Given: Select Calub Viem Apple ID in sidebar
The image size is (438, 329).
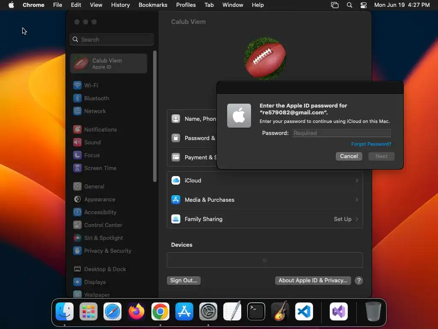Looking at the screenshot, I should click(x=109, y=63).
